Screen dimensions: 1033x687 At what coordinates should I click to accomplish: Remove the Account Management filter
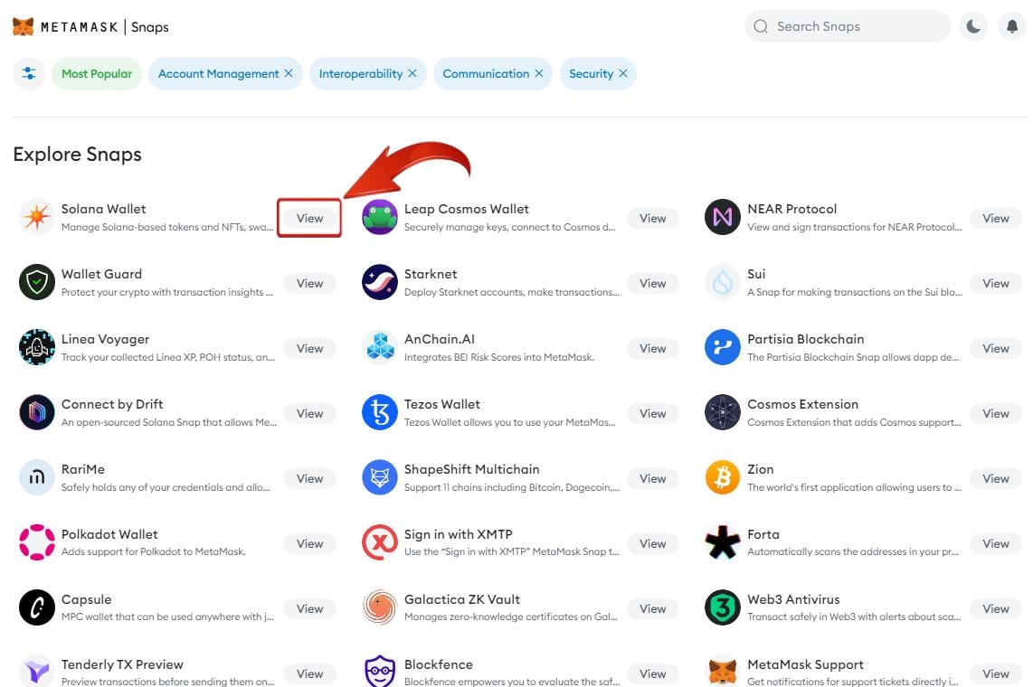pyautogui.click(x=289, y=73)
